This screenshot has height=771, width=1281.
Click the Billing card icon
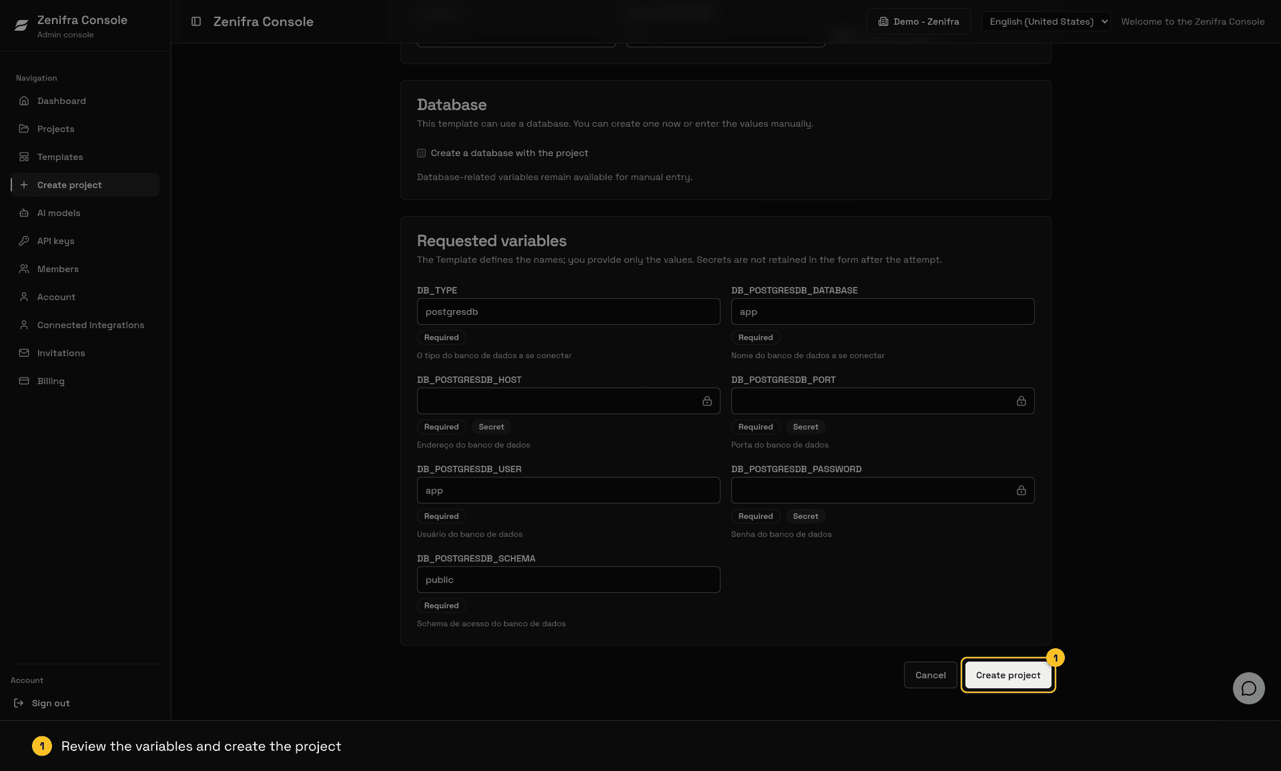(x=24, y=381)
